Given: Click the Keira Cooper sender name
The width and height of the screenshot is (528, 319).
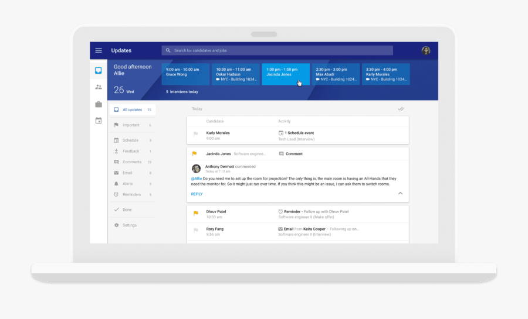Looking at the screenshot, I should (314, 229).
